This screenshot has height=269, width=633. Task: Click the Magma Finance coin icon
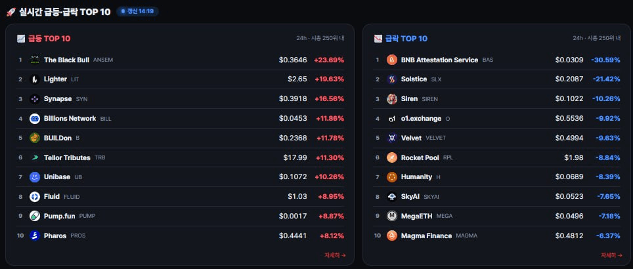392,236
